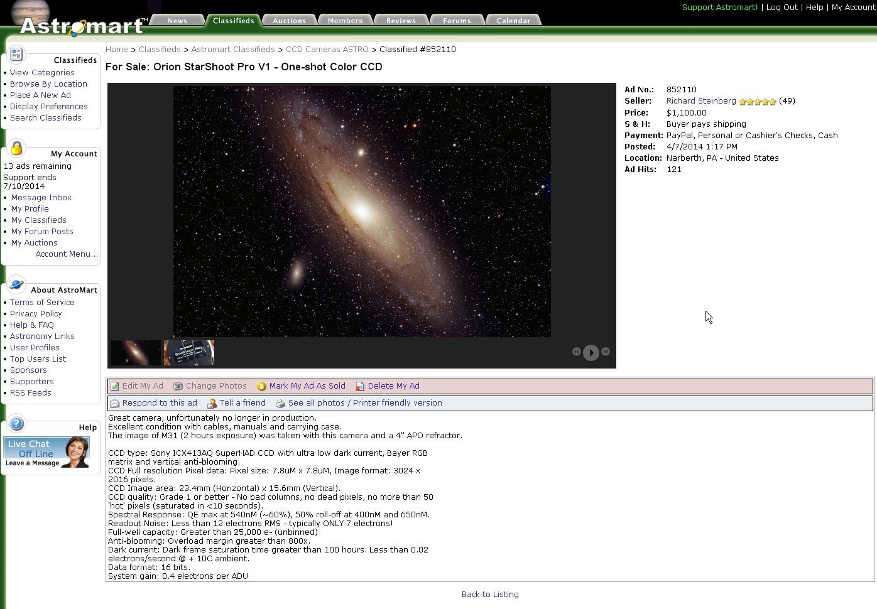Click Live Chat Leave a Message banner
This screenshot has width=877, height=609.
[46, 453]
